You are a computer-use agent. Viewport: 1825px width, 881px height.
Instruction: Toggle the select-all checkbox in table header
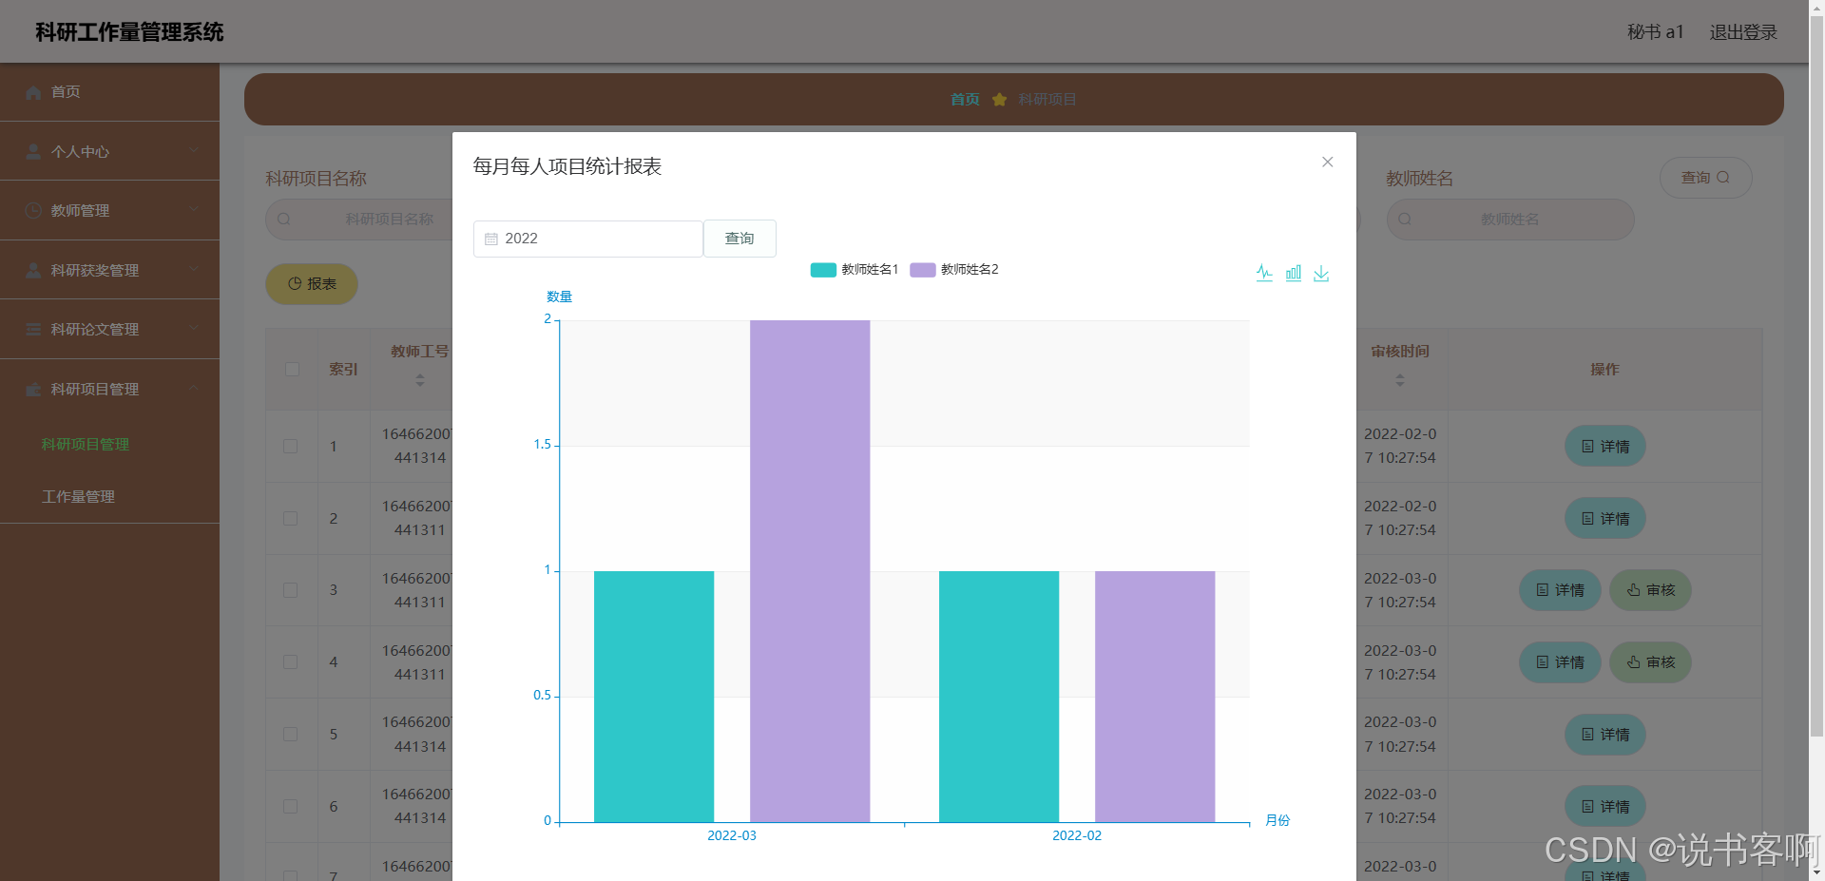(292, 370)
